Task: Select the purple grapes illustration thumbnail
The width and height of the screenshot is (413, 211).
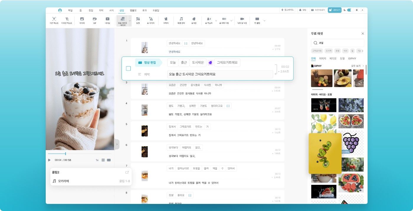Action: pyautogui.click(x=351, y=143)
